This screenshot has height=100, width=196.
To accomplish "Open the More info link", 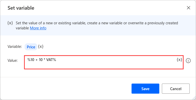I will [38, 28].
